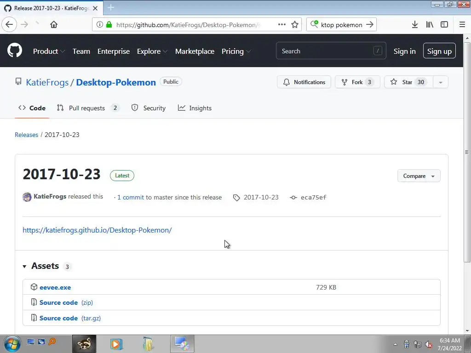Download the eevee.exe asset
The image size is (471, 353).
(x=55, y=287)
